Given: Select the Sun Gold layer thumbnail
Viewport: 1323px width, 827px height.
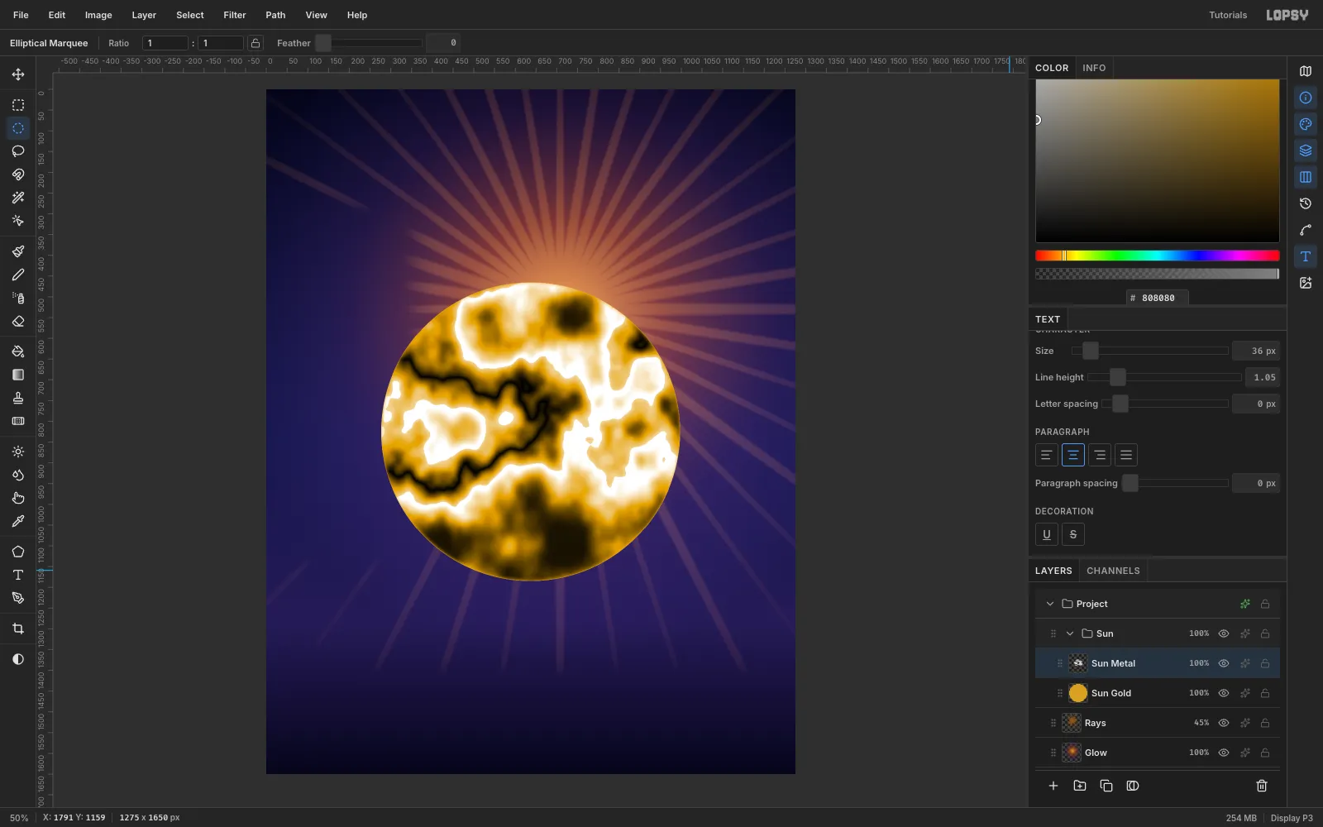Looking at the screenshot, I should click(1078, 693).
